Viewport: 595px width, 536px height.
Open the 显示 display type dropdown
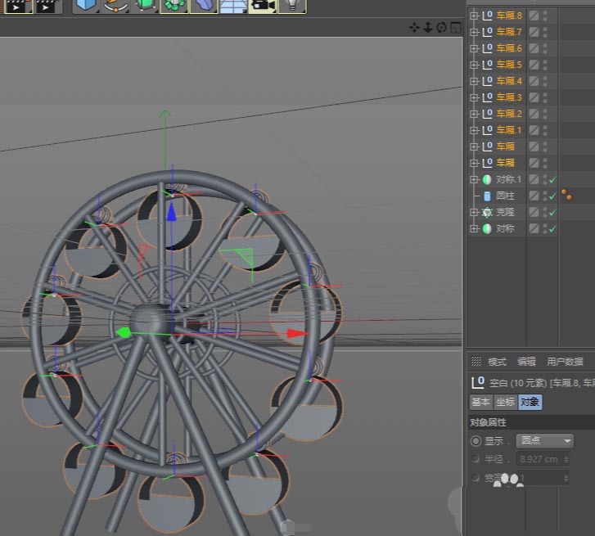[544, 440]
